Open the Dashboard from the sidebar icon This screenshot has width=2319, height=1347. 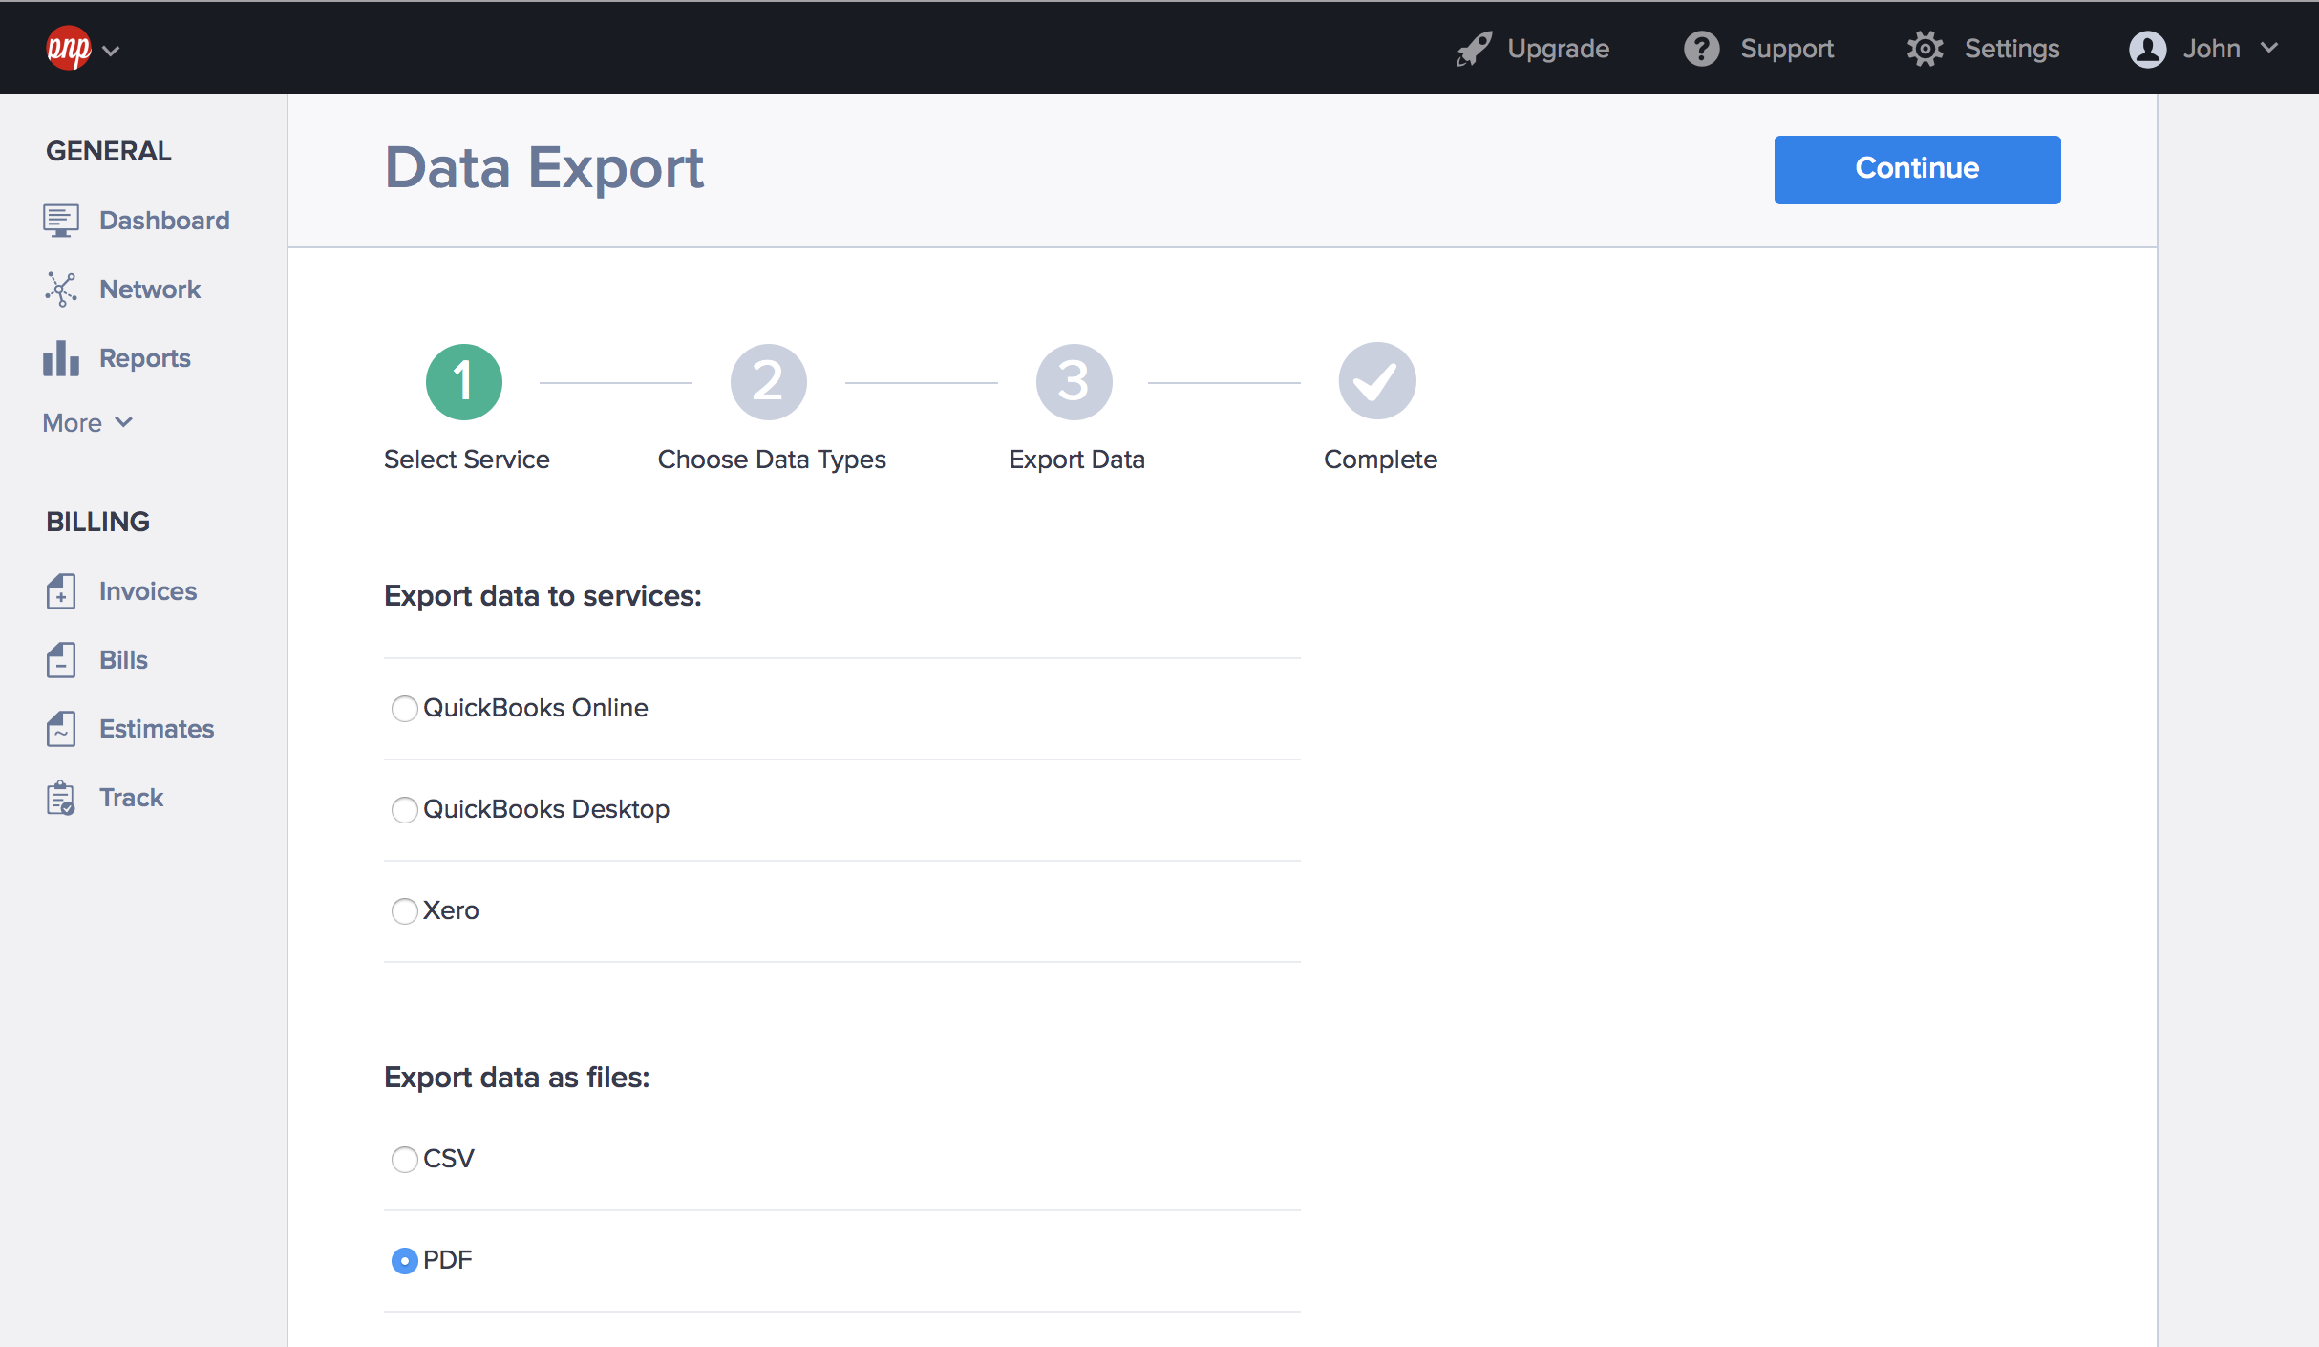(61, 220)
